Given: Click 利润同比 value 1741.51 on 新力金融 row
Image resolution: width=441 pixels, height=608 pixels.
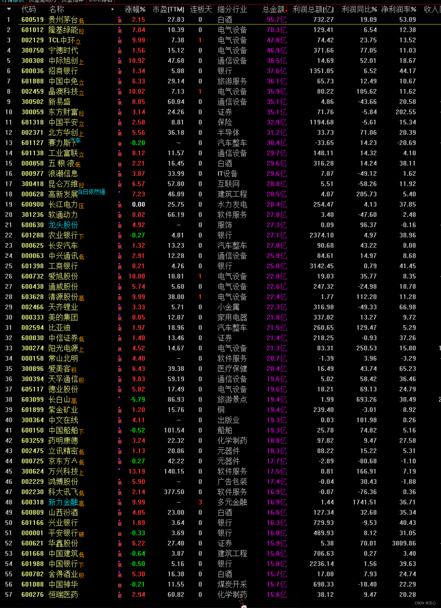Looking at the screenshot, I should point(364,502).
